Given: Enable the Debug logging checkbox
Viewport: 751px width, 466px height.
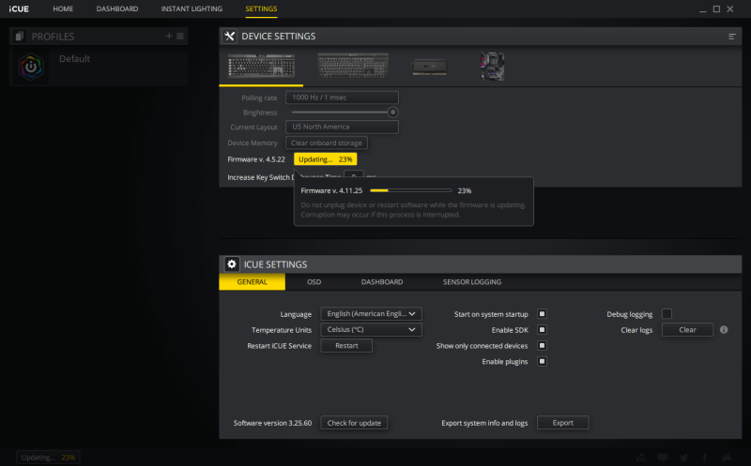Looking at the screenshot, I should tap(667, 314).
